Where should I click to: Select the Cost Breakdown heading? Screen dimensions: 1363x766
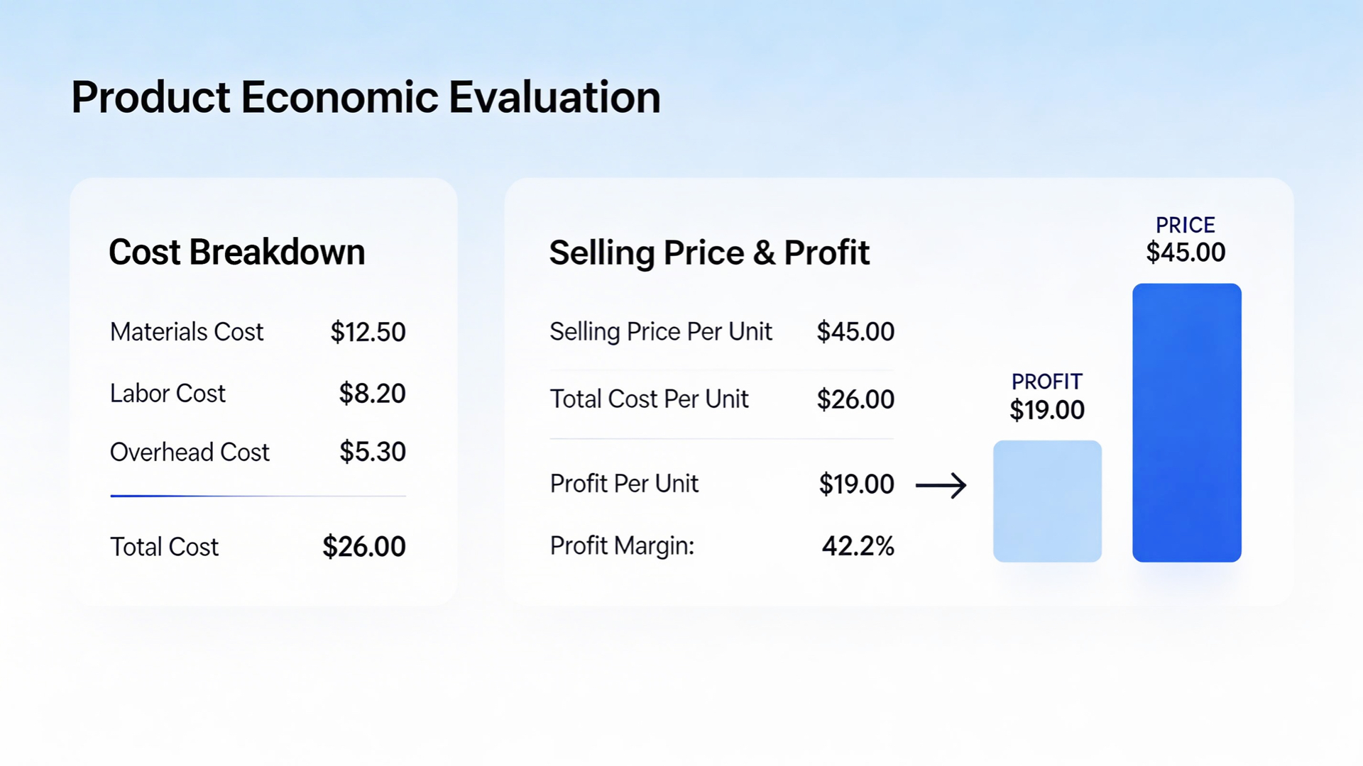coord(236,252)
